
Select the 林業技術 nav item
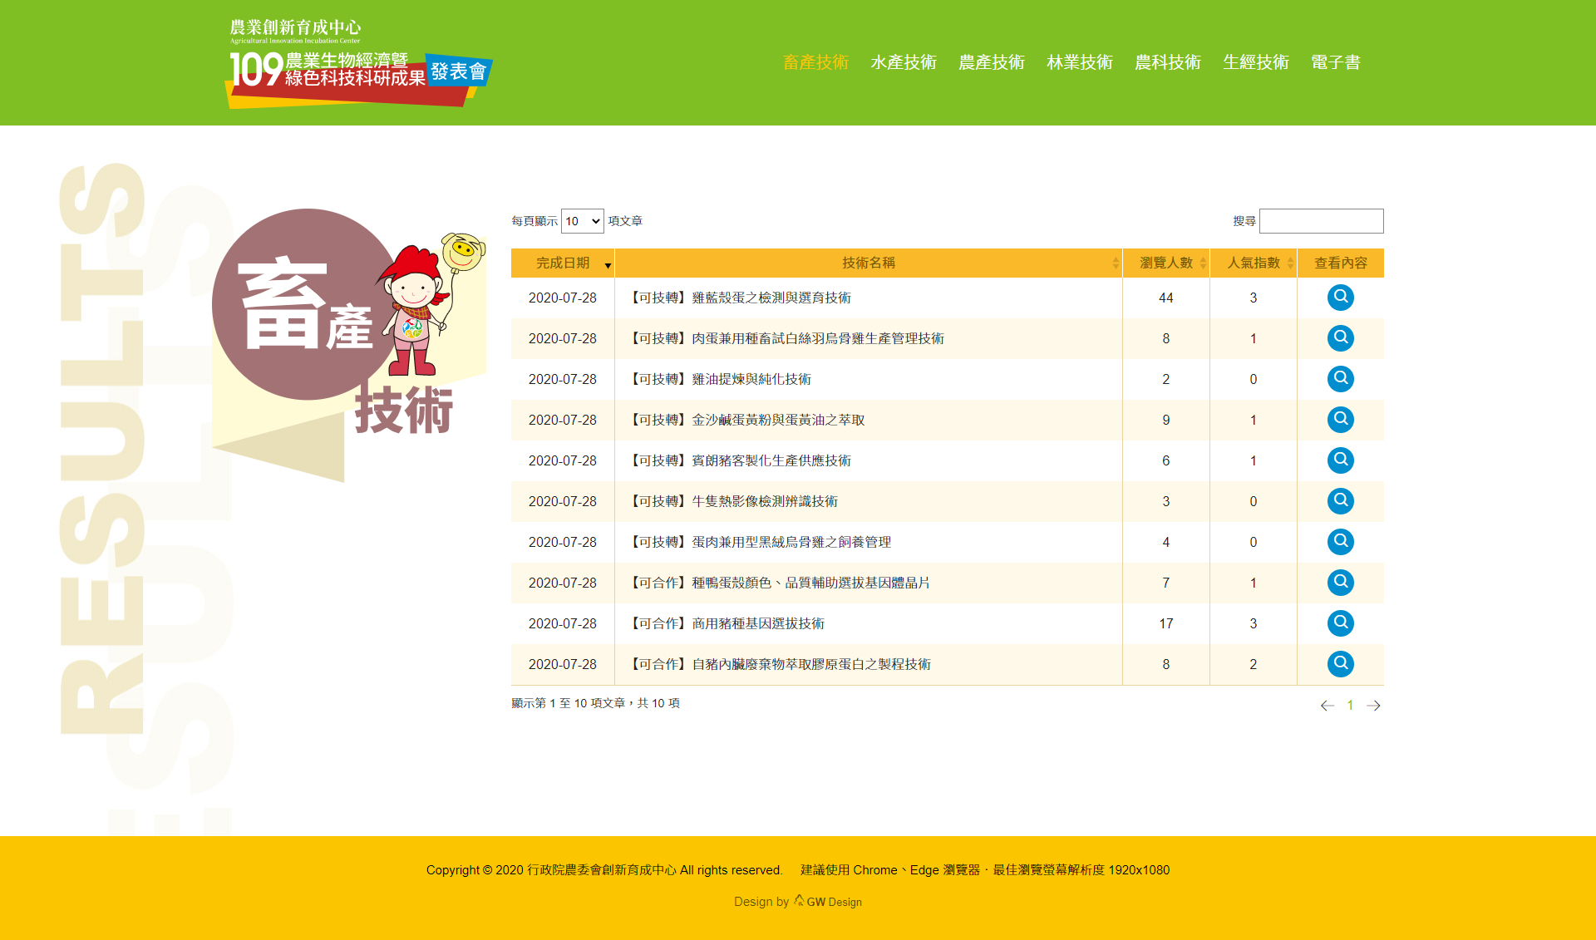[1080, 62]
